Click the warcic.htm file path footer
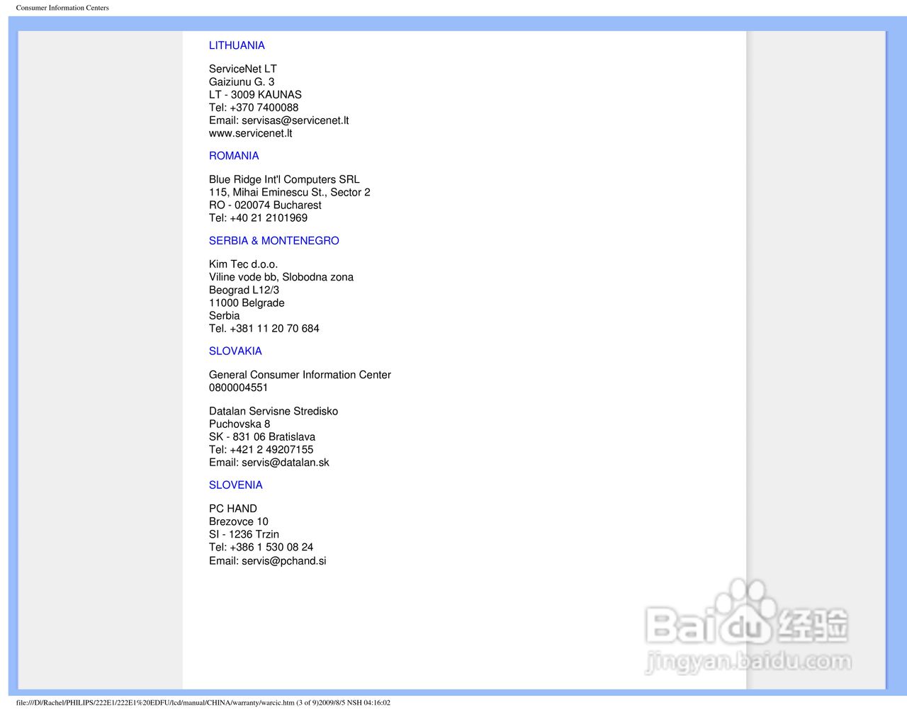Screen dimensions: 907x712 [x=203, y=703]
